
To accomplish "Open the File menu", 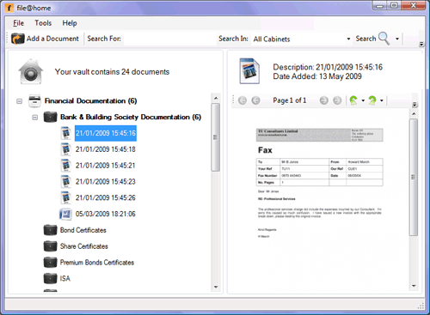I will click(x=18, y=23).
